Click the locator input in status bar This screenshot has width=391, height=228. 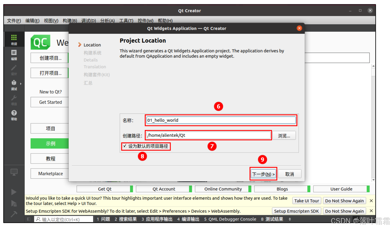64,219
